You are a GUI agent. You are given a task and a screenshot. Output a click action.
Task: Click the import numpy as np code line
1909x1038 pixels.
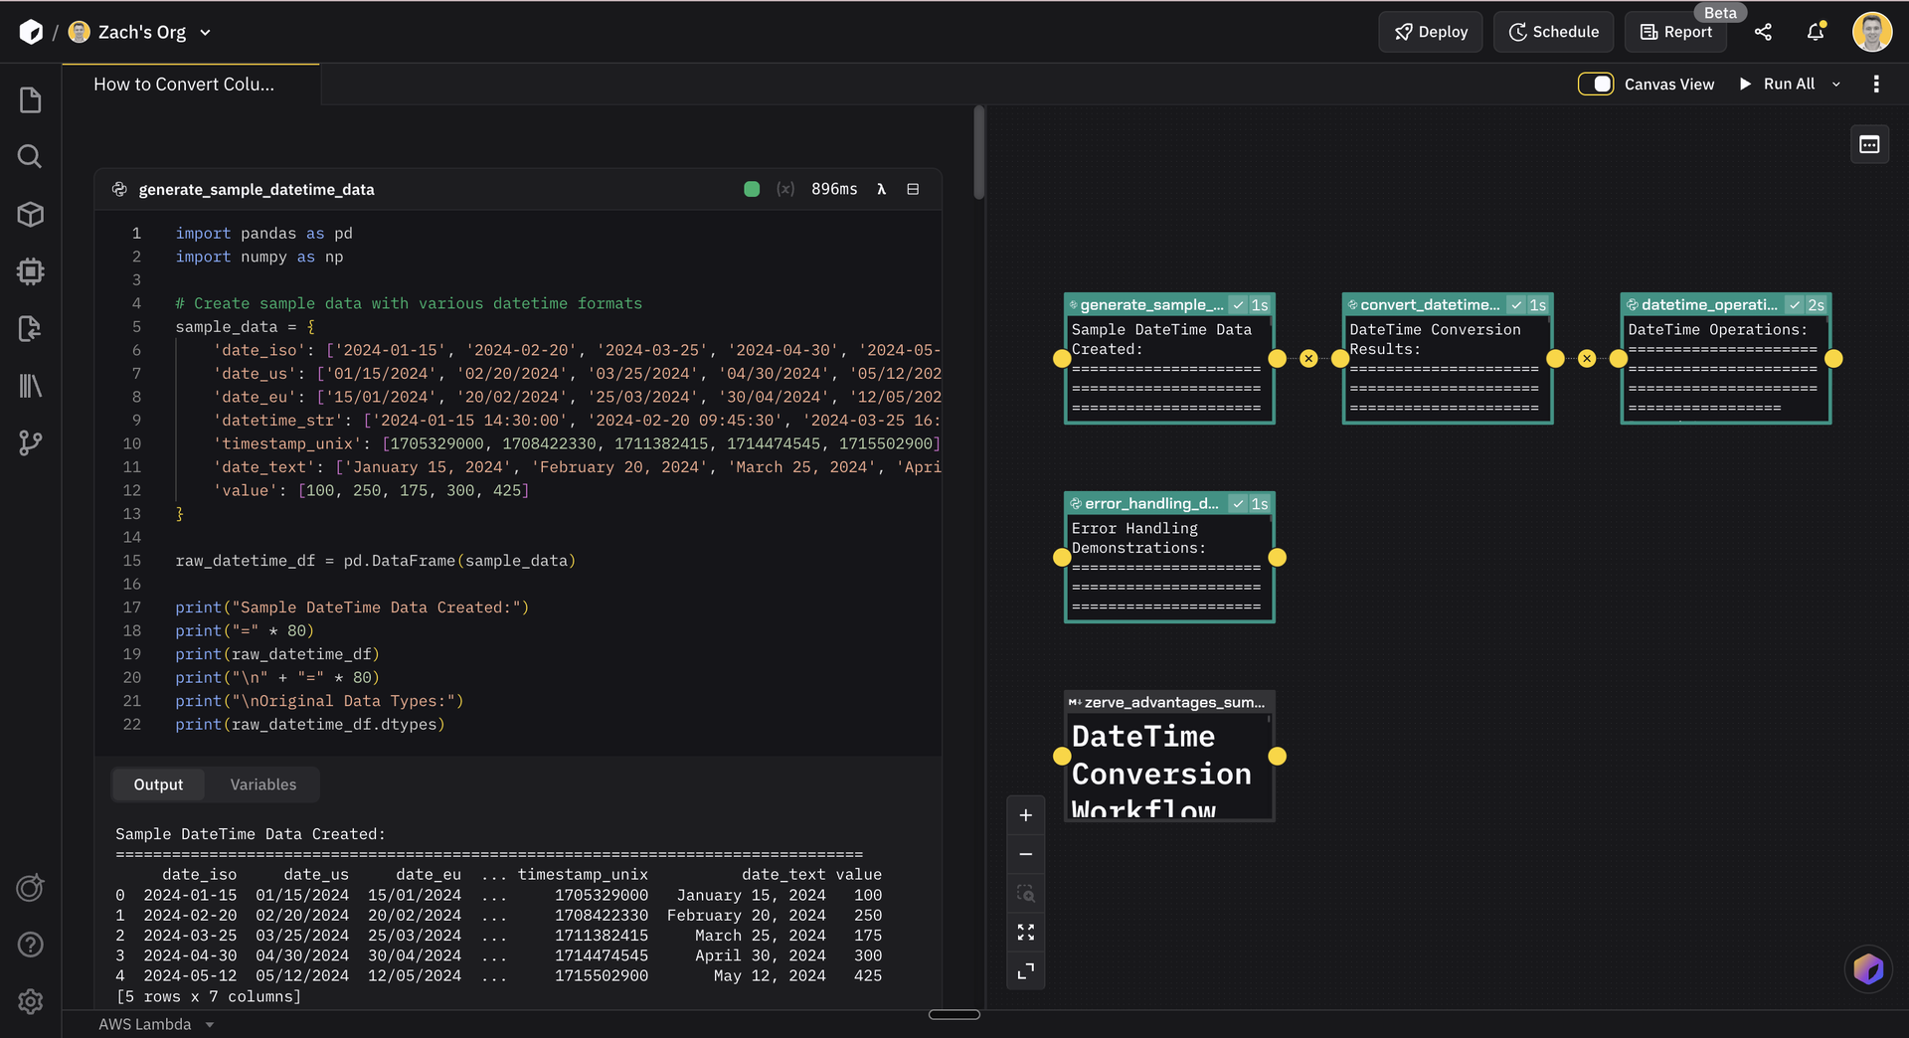[260, 257]
